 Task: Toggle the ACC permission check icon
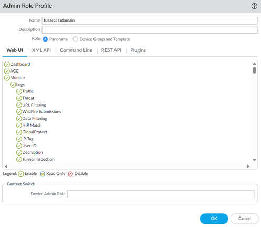pos(7,71)
